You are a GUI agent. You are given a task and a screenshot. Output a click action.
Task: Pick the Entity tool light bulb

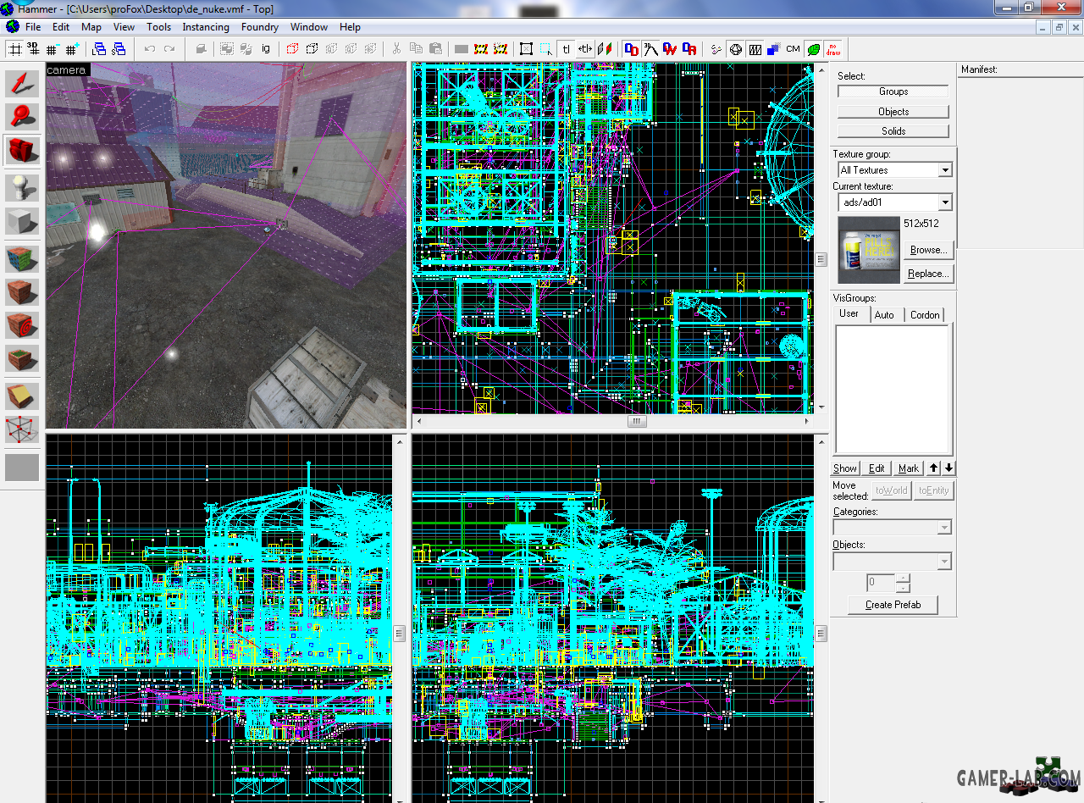pyautogui.click(x=23, y=188)
